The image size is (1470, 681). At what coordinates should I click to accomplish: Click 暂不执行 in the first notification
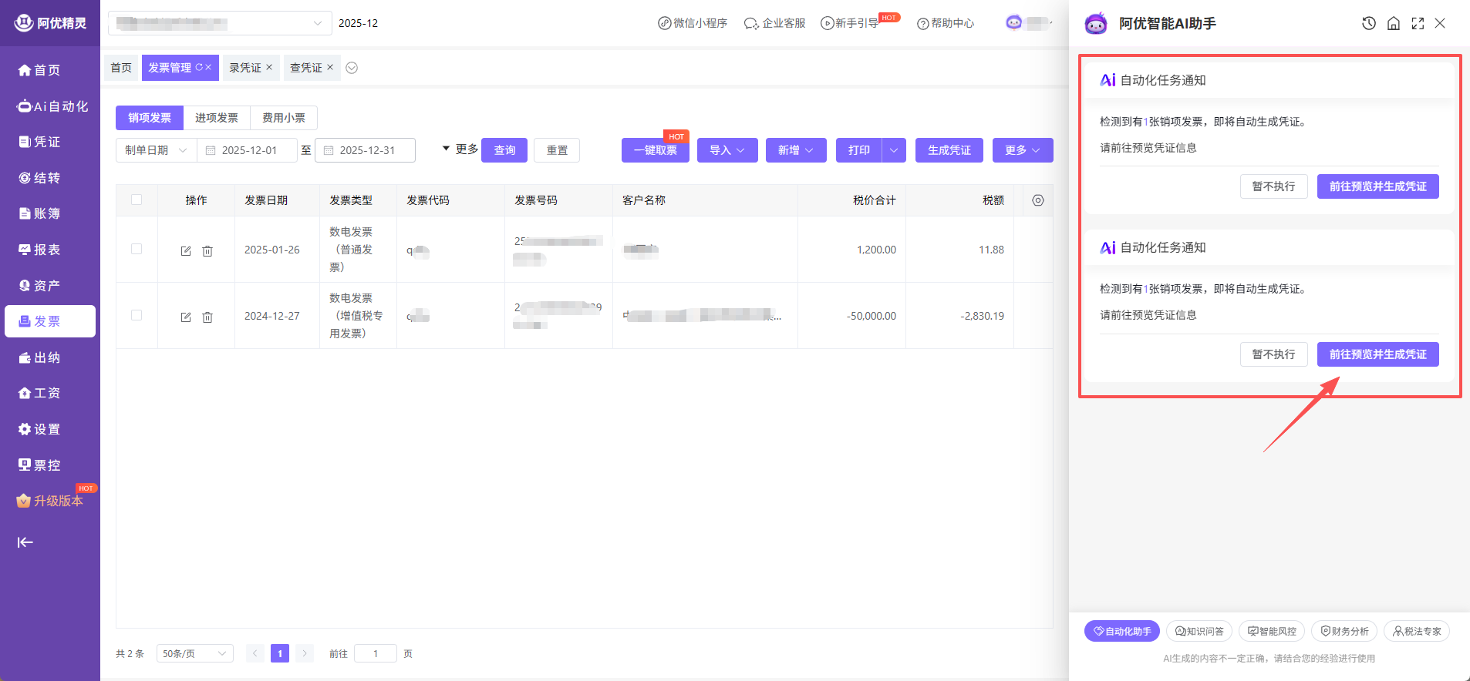tap(1273, 186)
